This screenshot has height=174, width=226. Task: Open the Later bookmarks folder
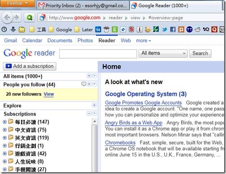(83, 30)
